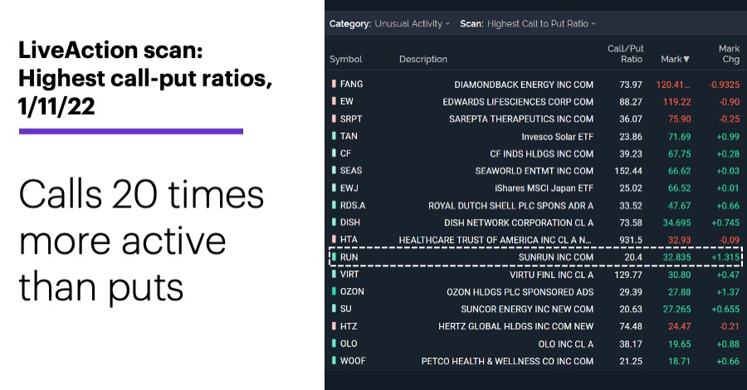Click mark change +1.315 for RUN
Image resolution: width=747 pixels, height=390 pixels.
tap(725, 257)
